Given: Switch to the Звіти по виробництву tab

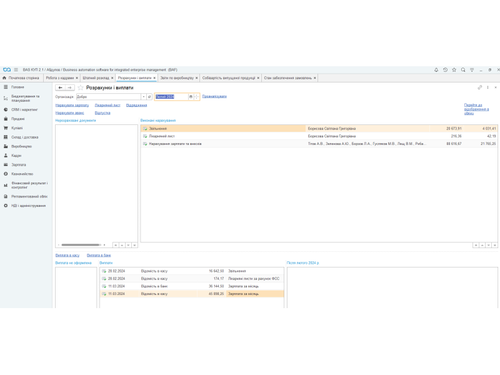Looking at the screenshot, I should (177, 77).
